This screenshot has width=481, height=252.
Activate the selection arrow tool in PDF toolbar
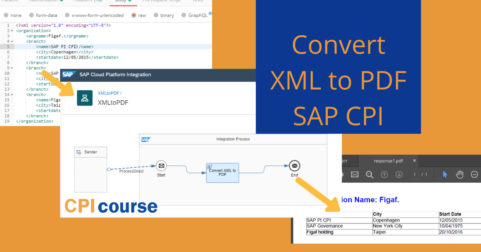446,175
